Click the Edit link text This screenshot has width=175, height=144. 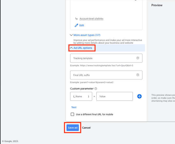[82, 26]
